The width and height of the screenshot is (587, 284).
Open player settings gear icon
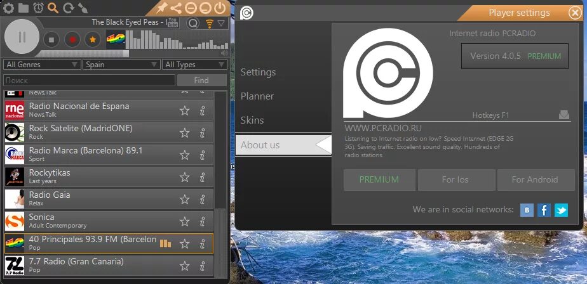point(8,8)
